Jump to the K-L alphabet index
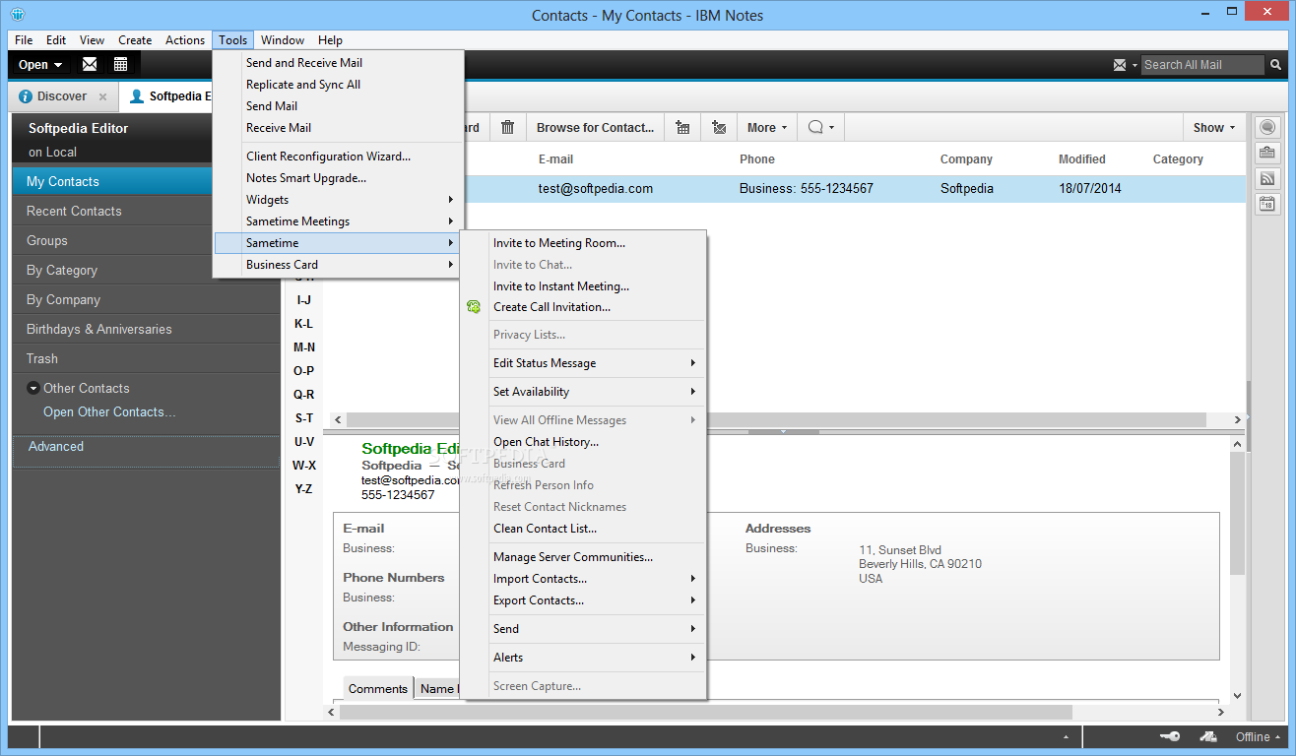The height and width of the screenshot is (756, 1296). (x=304, y=324)
